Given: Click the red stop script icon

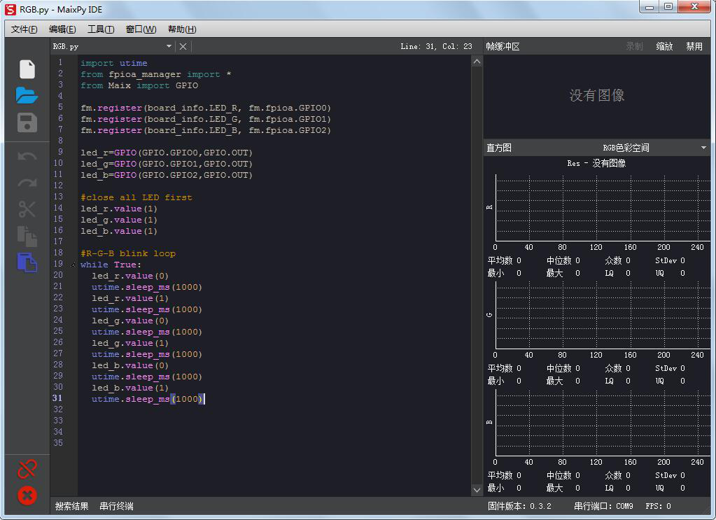Looking at the screenshot, I should click(27, 496).
